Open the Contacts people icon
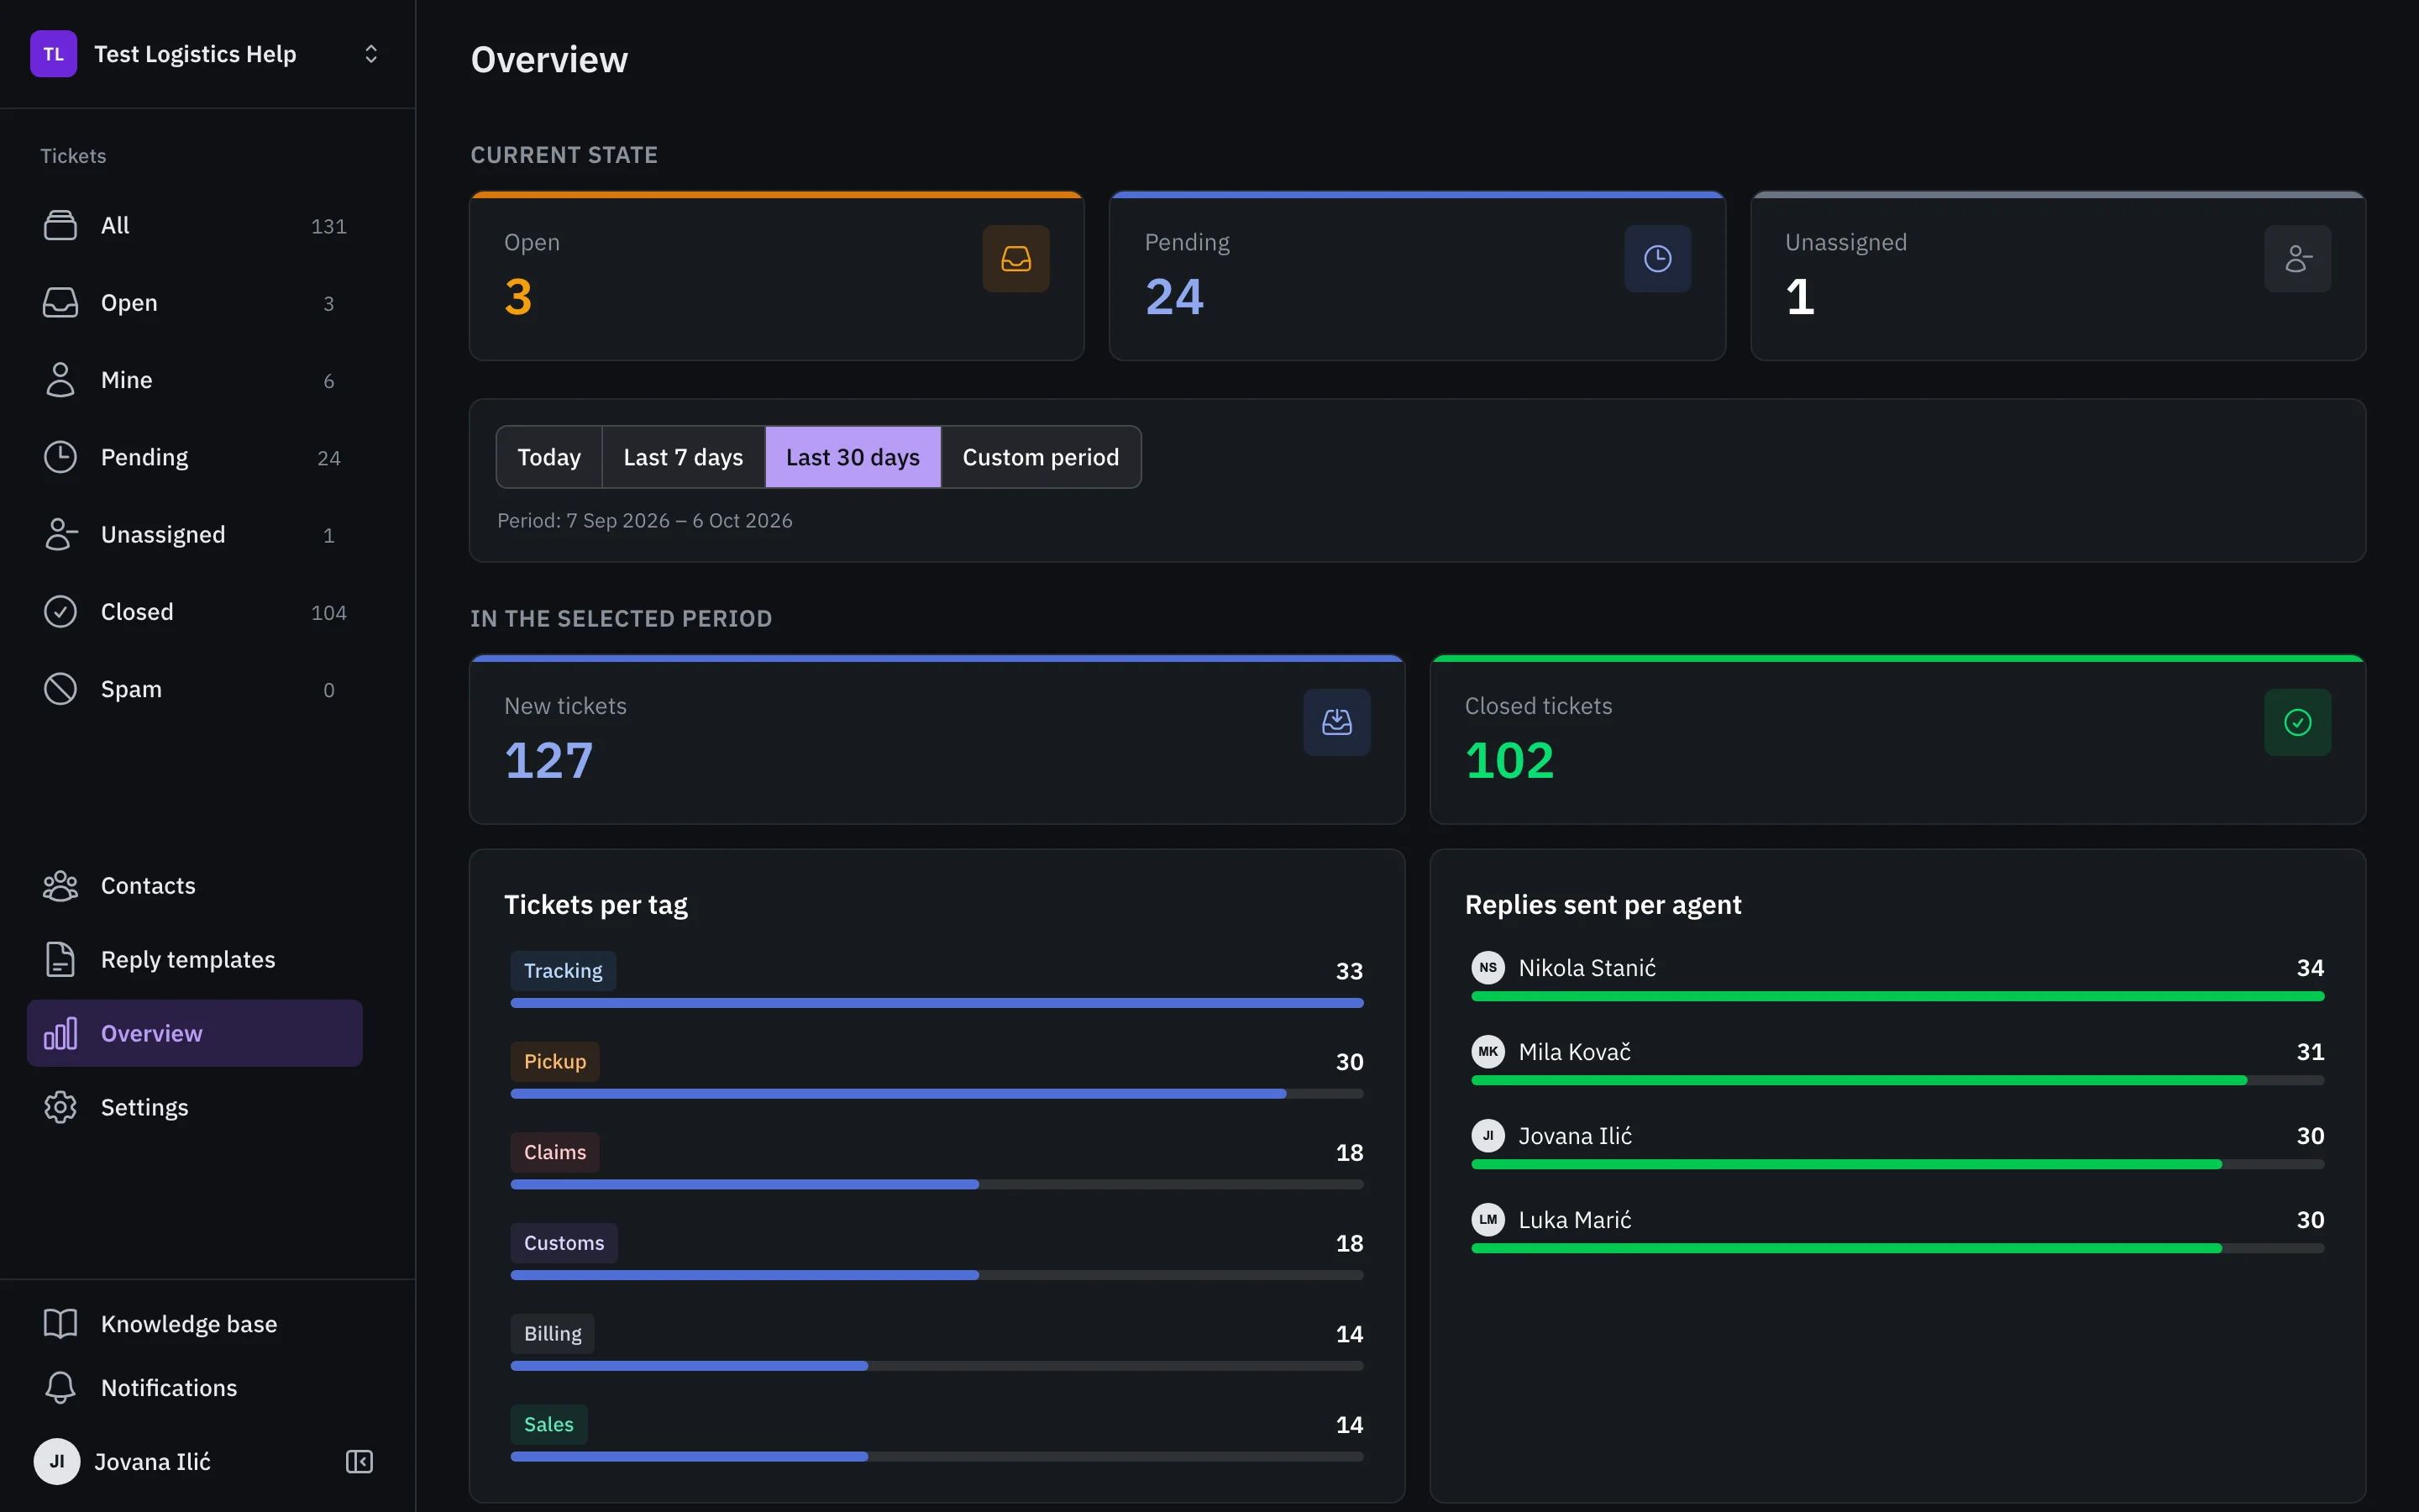The image size is (2419, 1512). (x=60, y=886)
